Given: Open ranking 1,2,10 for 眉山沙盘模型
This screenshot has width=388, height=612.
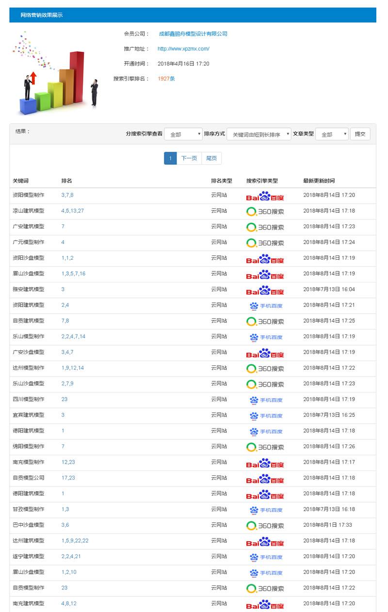Looking at the screenshot, I should click(x=69, y=572).
